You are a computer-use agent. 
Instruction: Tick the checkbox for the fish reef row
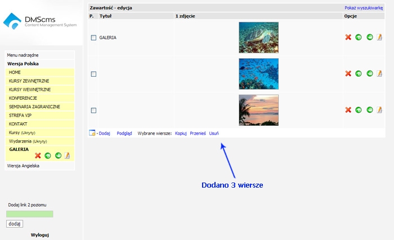(x=93, y=74)
